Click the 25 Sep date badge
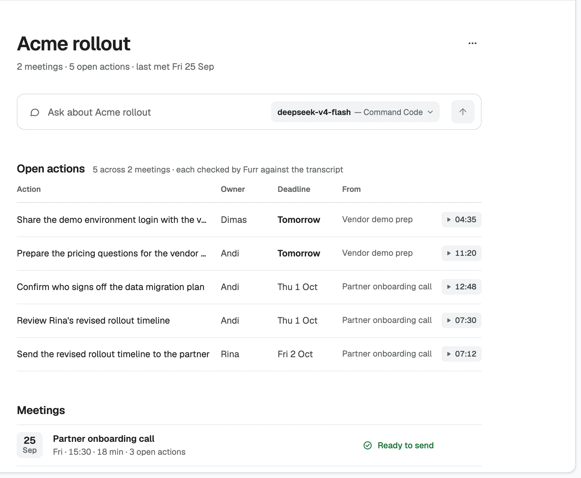Viewport: 581px width, 478px height. 30,445
